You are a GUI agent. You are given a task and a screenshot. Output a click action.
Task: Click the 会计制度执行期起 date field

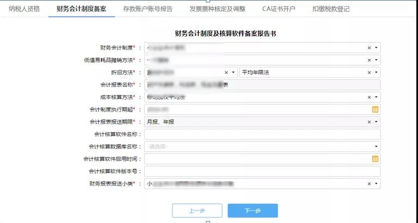pyautogui.click(x=262, y=109)
